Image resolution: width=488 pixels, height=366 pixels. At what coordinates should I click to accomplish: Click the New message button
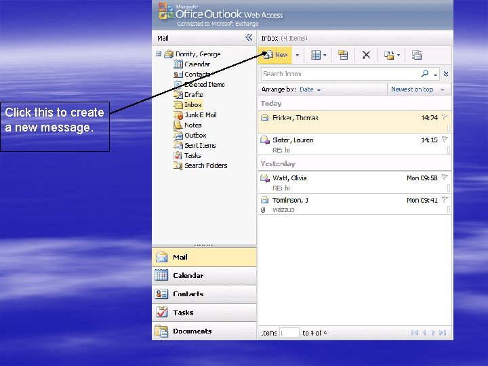(x=275, y=55)
